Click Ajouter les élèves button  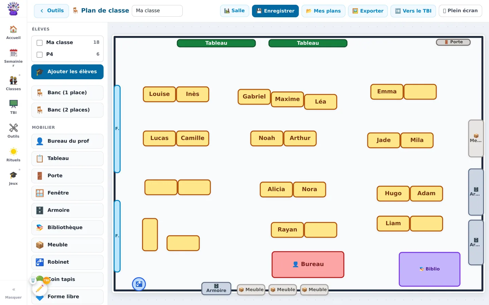click(67, 72)
